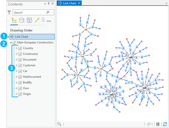The image size is (169, 128).
Task: Click the filter funnel icon in Contents
Action: coord(9,13)
